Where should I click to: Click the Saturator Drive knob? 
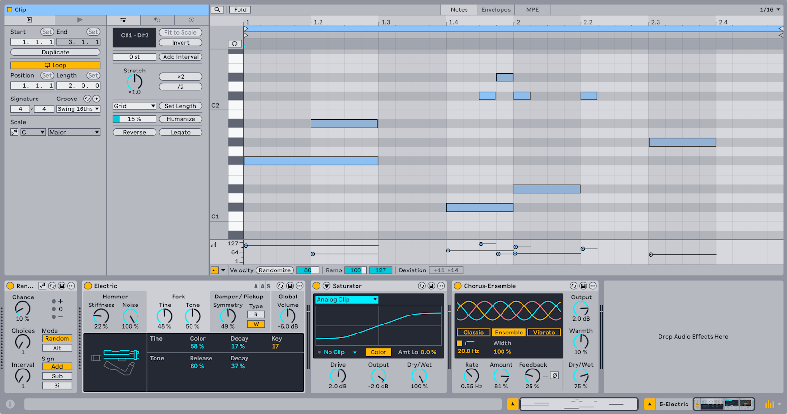point(338,376)
